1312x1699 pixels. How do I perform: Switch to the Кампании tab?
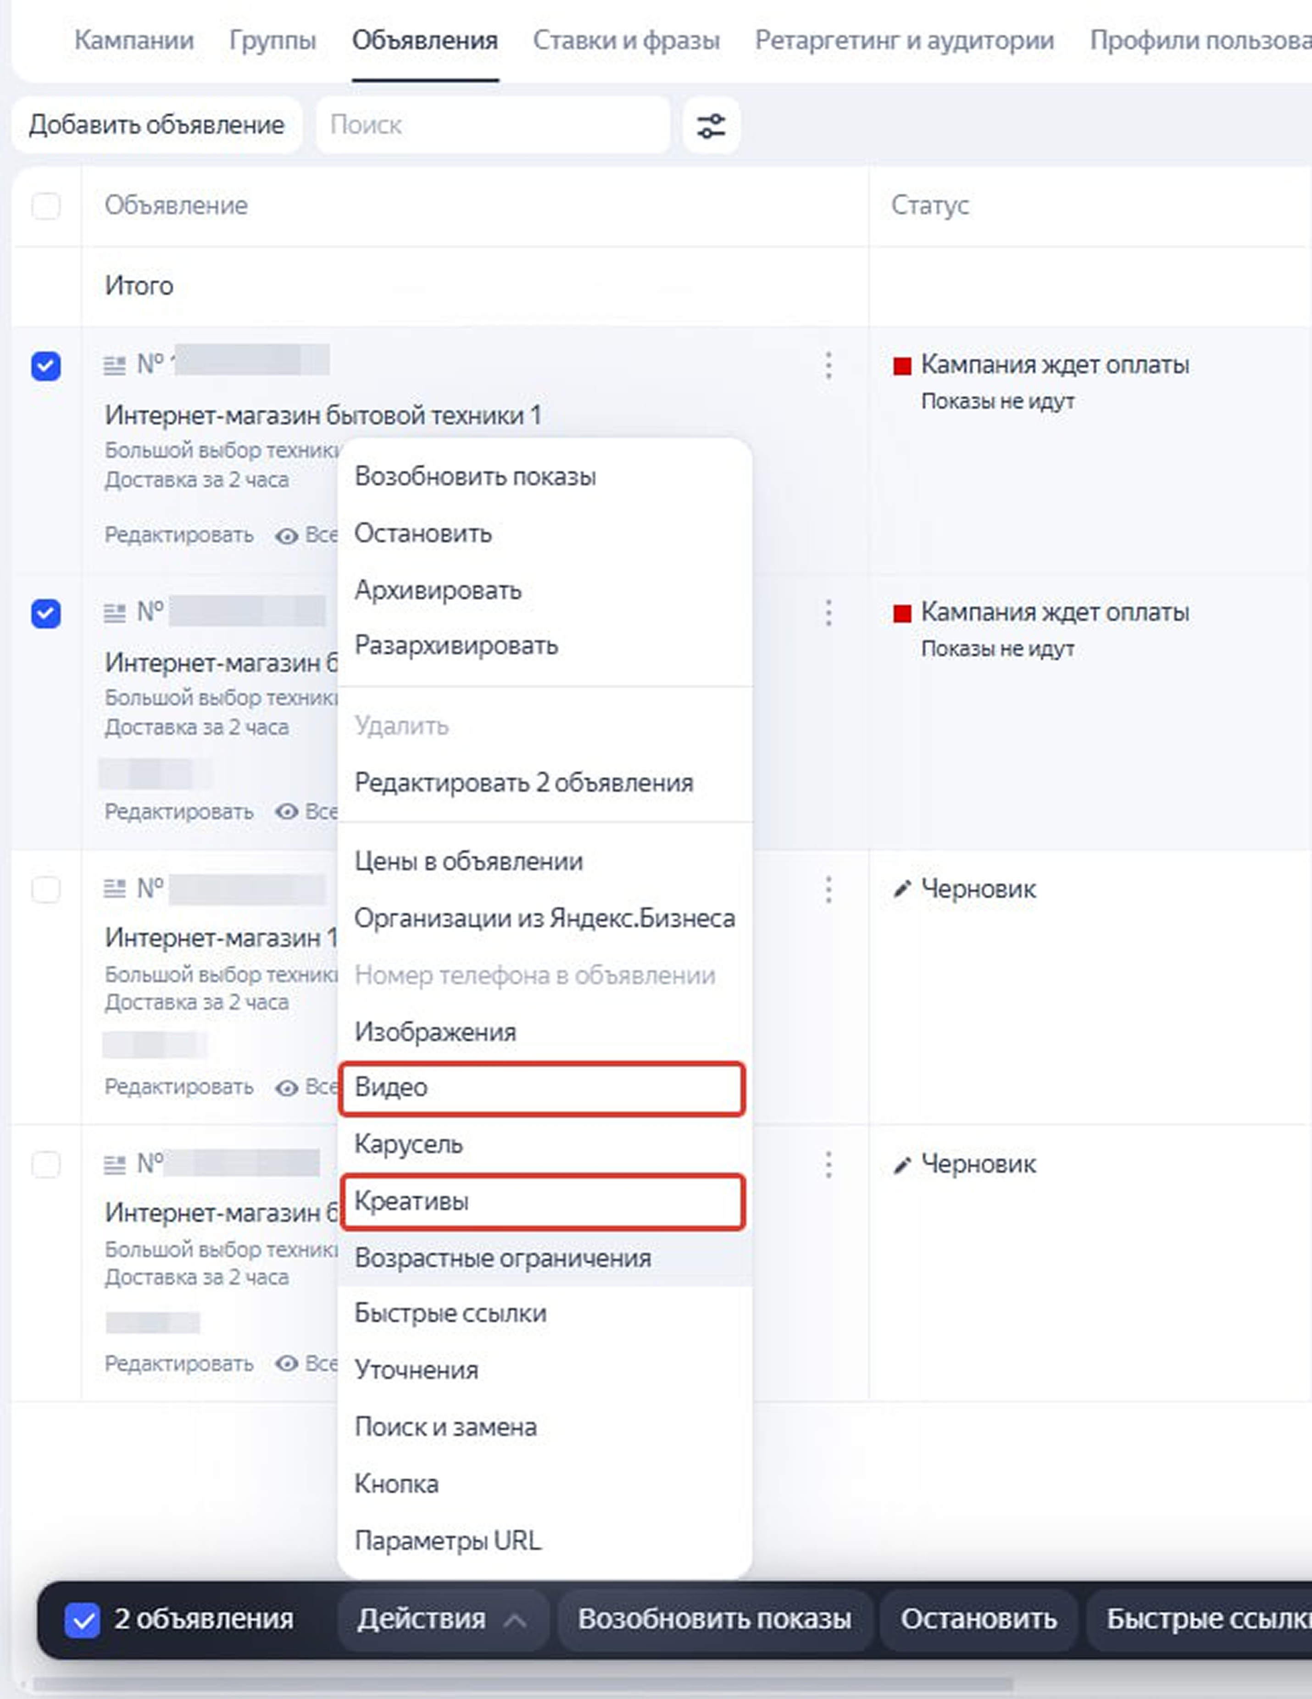[x=134, y=40]
